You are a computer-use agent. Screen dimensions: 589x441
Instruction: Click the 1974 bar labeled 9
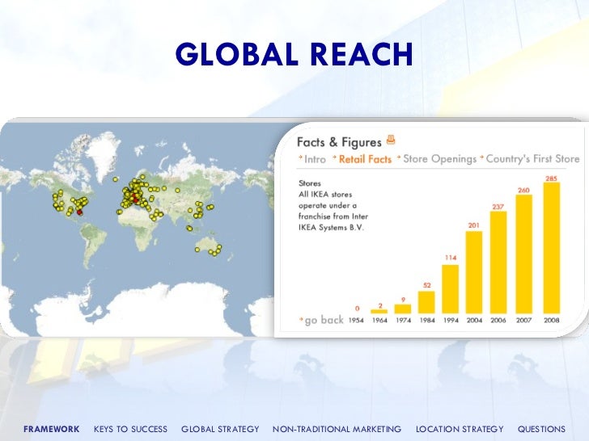403,309
